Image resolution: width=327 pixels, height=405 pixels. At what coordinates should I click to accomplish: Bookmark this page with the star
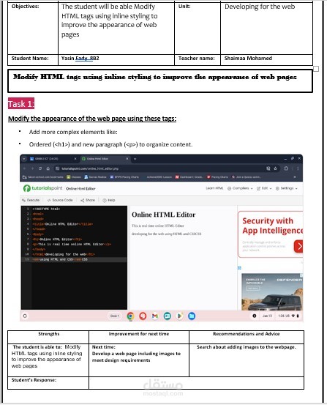275,168
